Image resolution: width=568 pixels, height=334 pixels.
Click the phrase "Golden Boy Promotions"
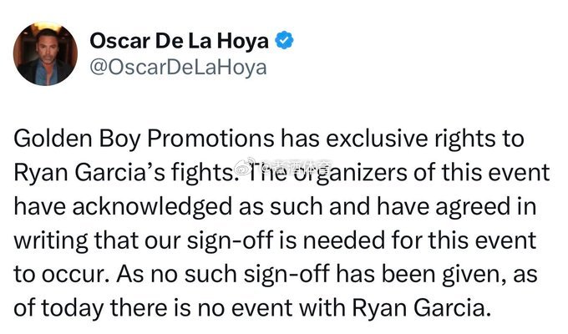144,139
